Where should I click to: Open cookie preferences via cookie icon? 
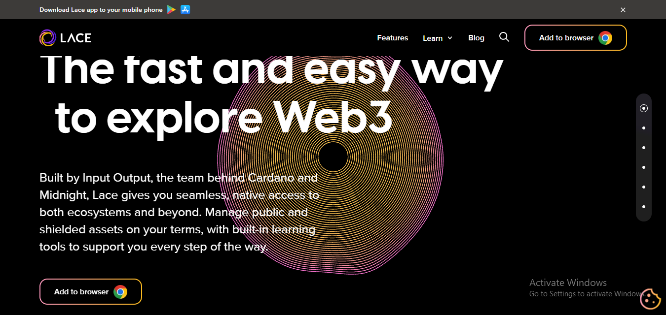click(x=650, y=299)
